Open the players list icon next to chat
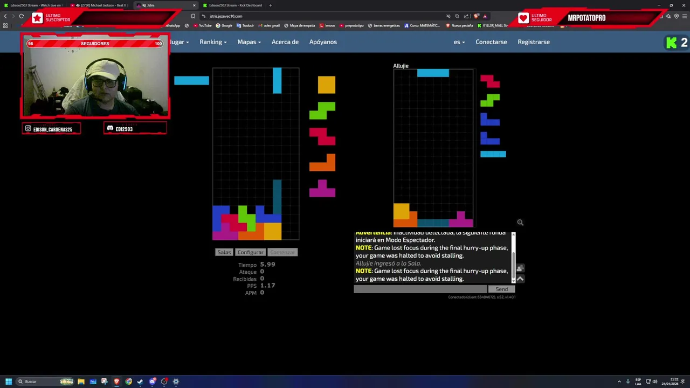 tap(520, 268)
